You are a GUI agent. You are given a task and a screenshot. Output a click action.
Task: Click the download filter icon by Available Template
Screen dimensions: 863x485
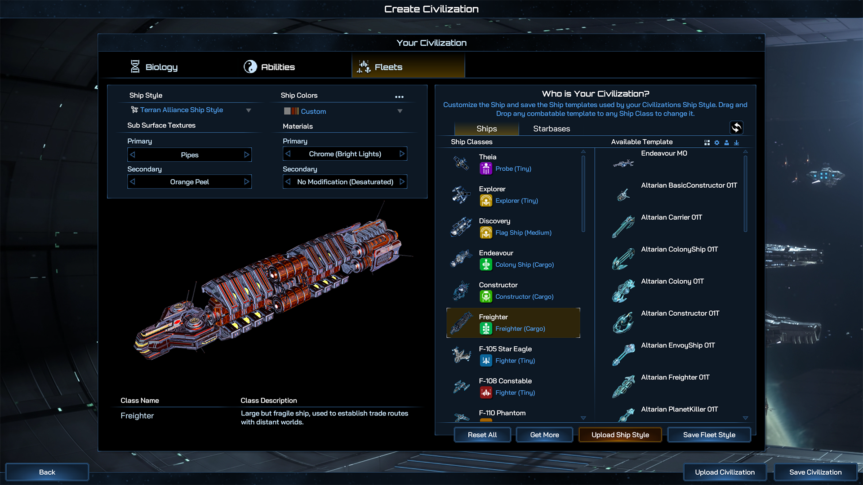736,142
